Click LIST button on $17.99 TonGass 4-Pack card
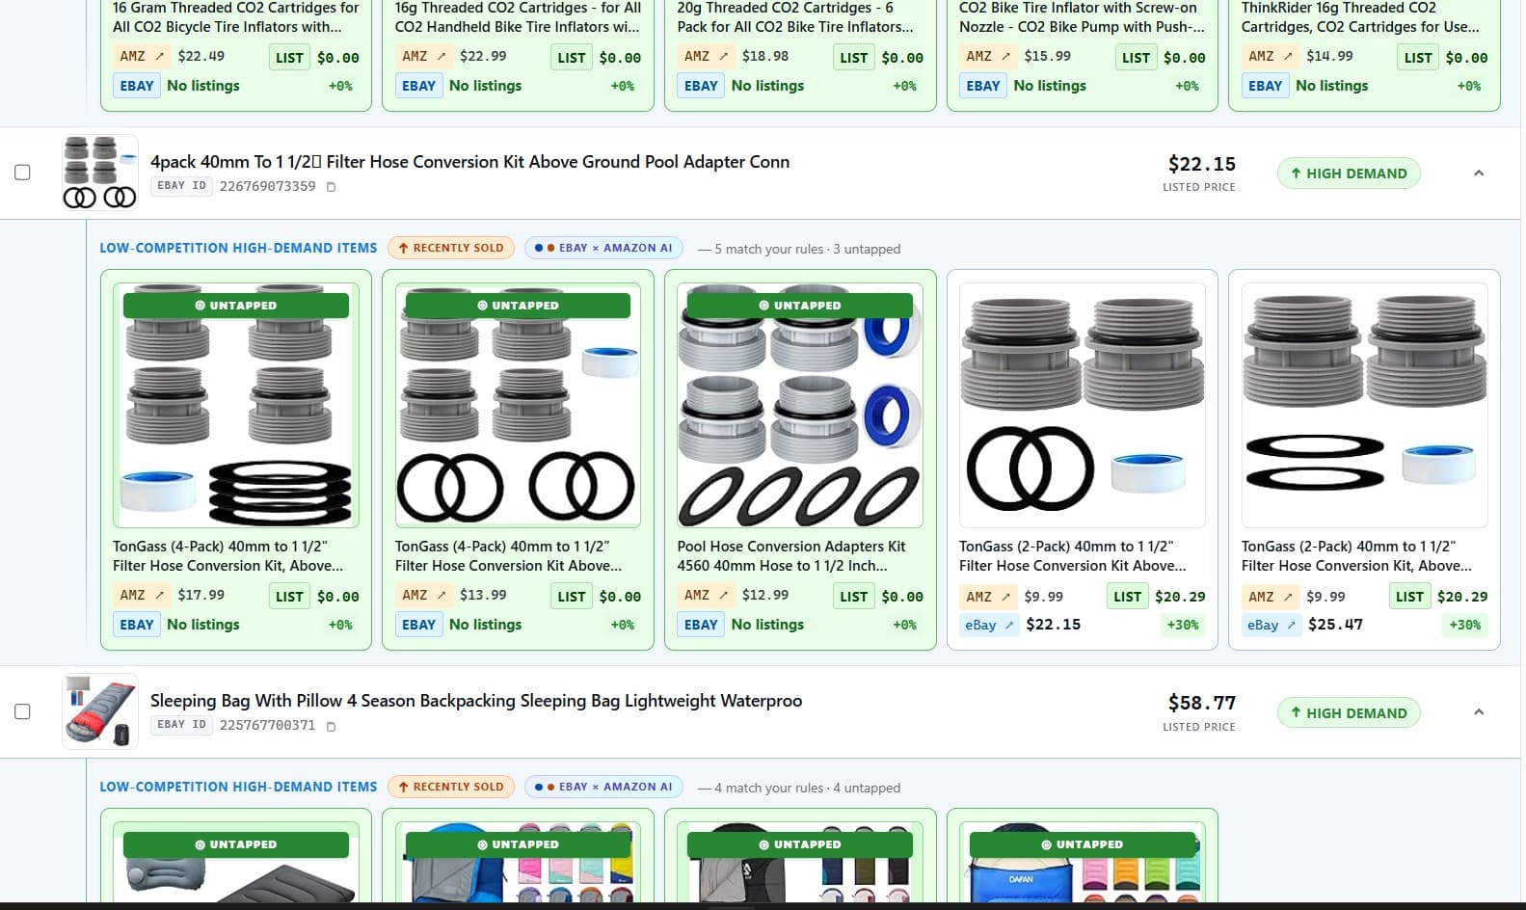The height and width of the screenshot is (910, 1526). pos(289,597)
